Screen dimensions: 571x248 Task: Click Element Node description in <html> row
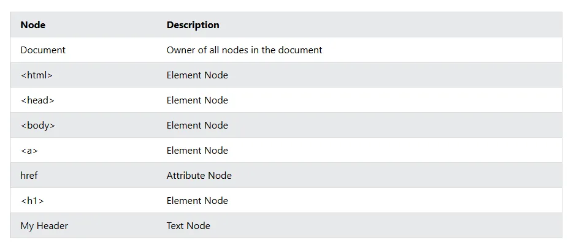click(197, 75)
